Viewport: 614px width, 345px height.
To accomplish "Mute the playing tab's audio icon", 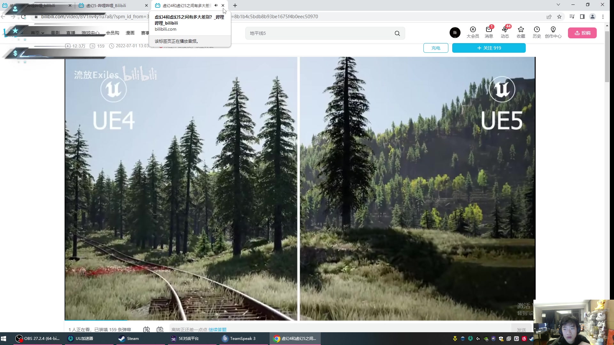I will [216, 5].
